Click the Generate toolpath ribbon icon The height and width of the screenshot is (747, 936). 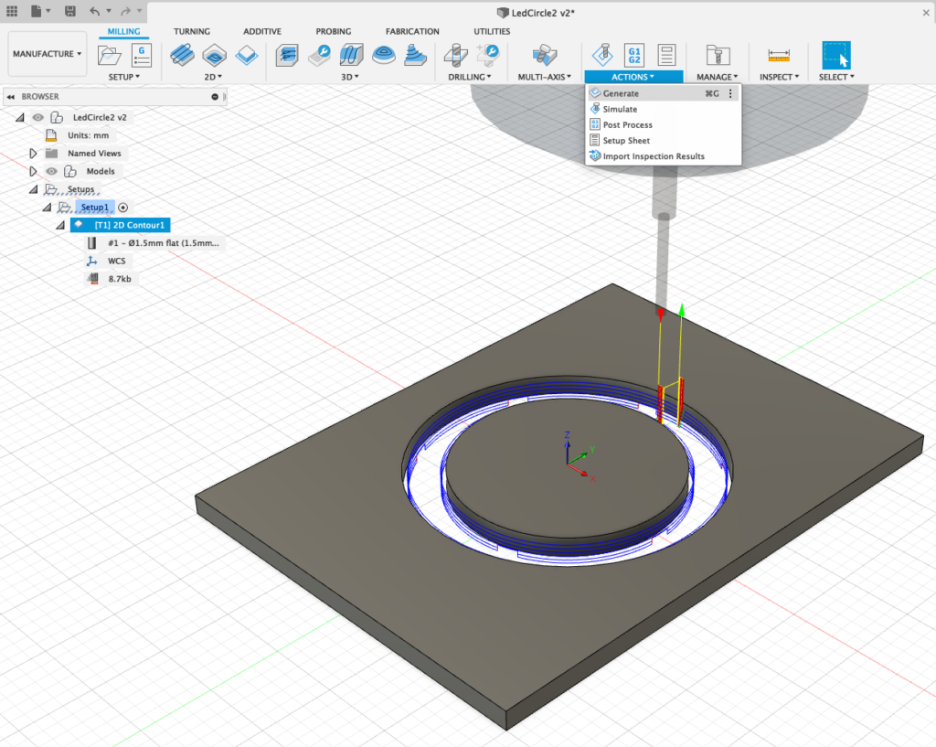pyautogui.click(x=602, y=56)
